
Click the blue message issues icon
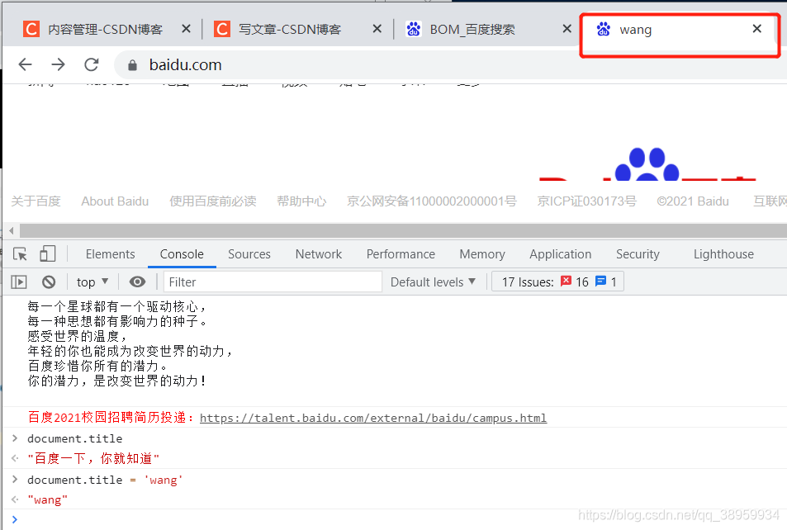click(x=600, y=281)
